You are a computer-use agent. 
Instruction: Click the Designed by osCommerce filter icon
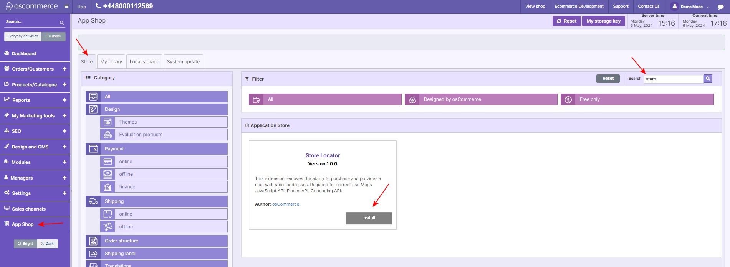tap(412, 100)
